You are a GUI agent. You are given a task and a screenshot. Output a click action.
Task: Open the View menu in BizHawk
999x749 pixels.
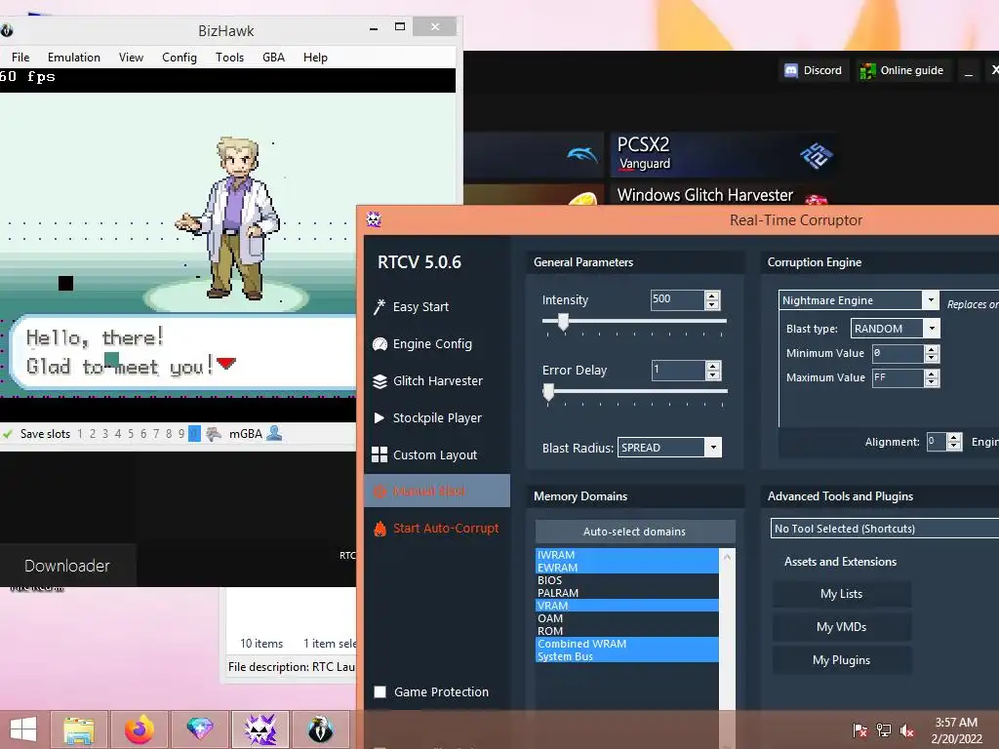point(131,58)
